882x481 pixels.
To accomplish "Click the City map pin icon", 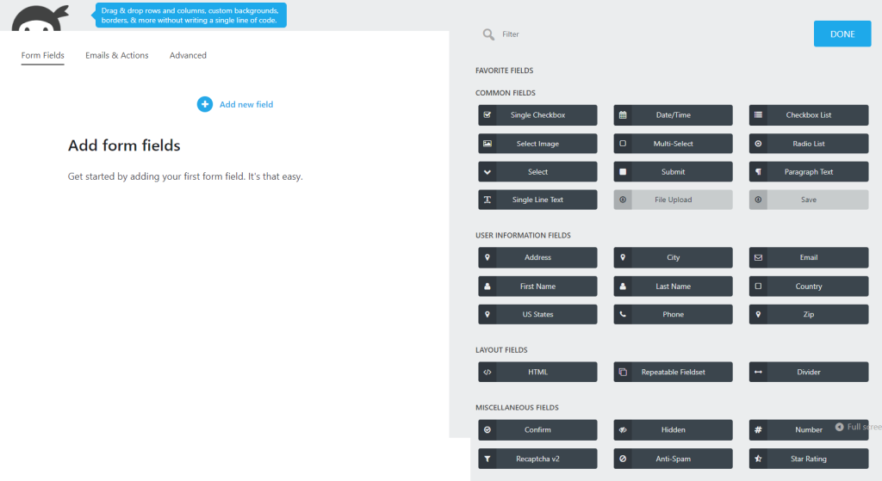I will [623, 257].
